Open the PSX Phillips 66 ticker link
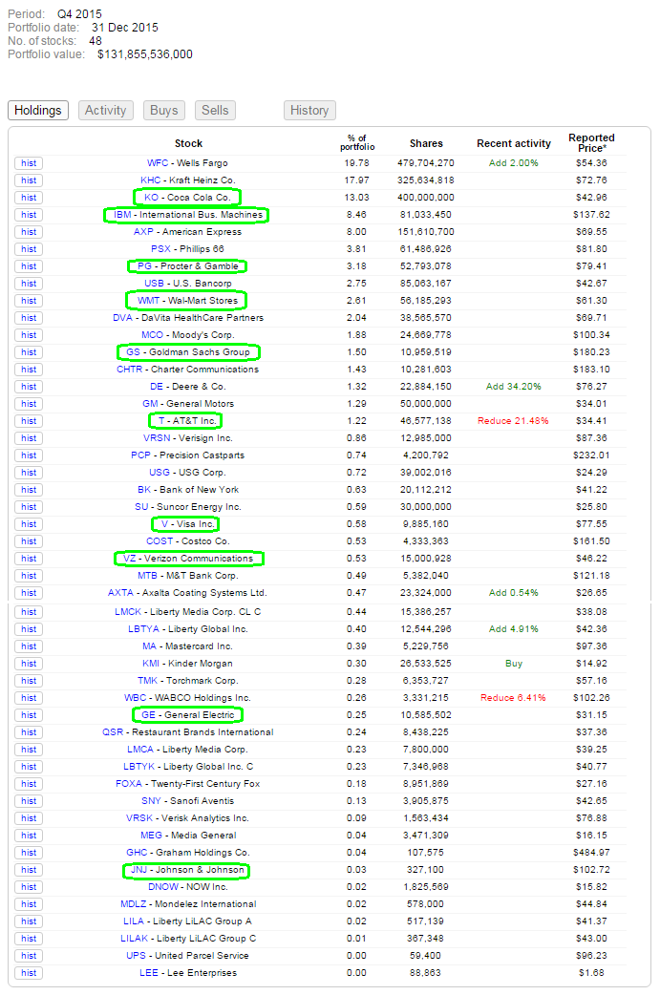The height and width of the screenshot is (995, 660). [x=161, y=248]
